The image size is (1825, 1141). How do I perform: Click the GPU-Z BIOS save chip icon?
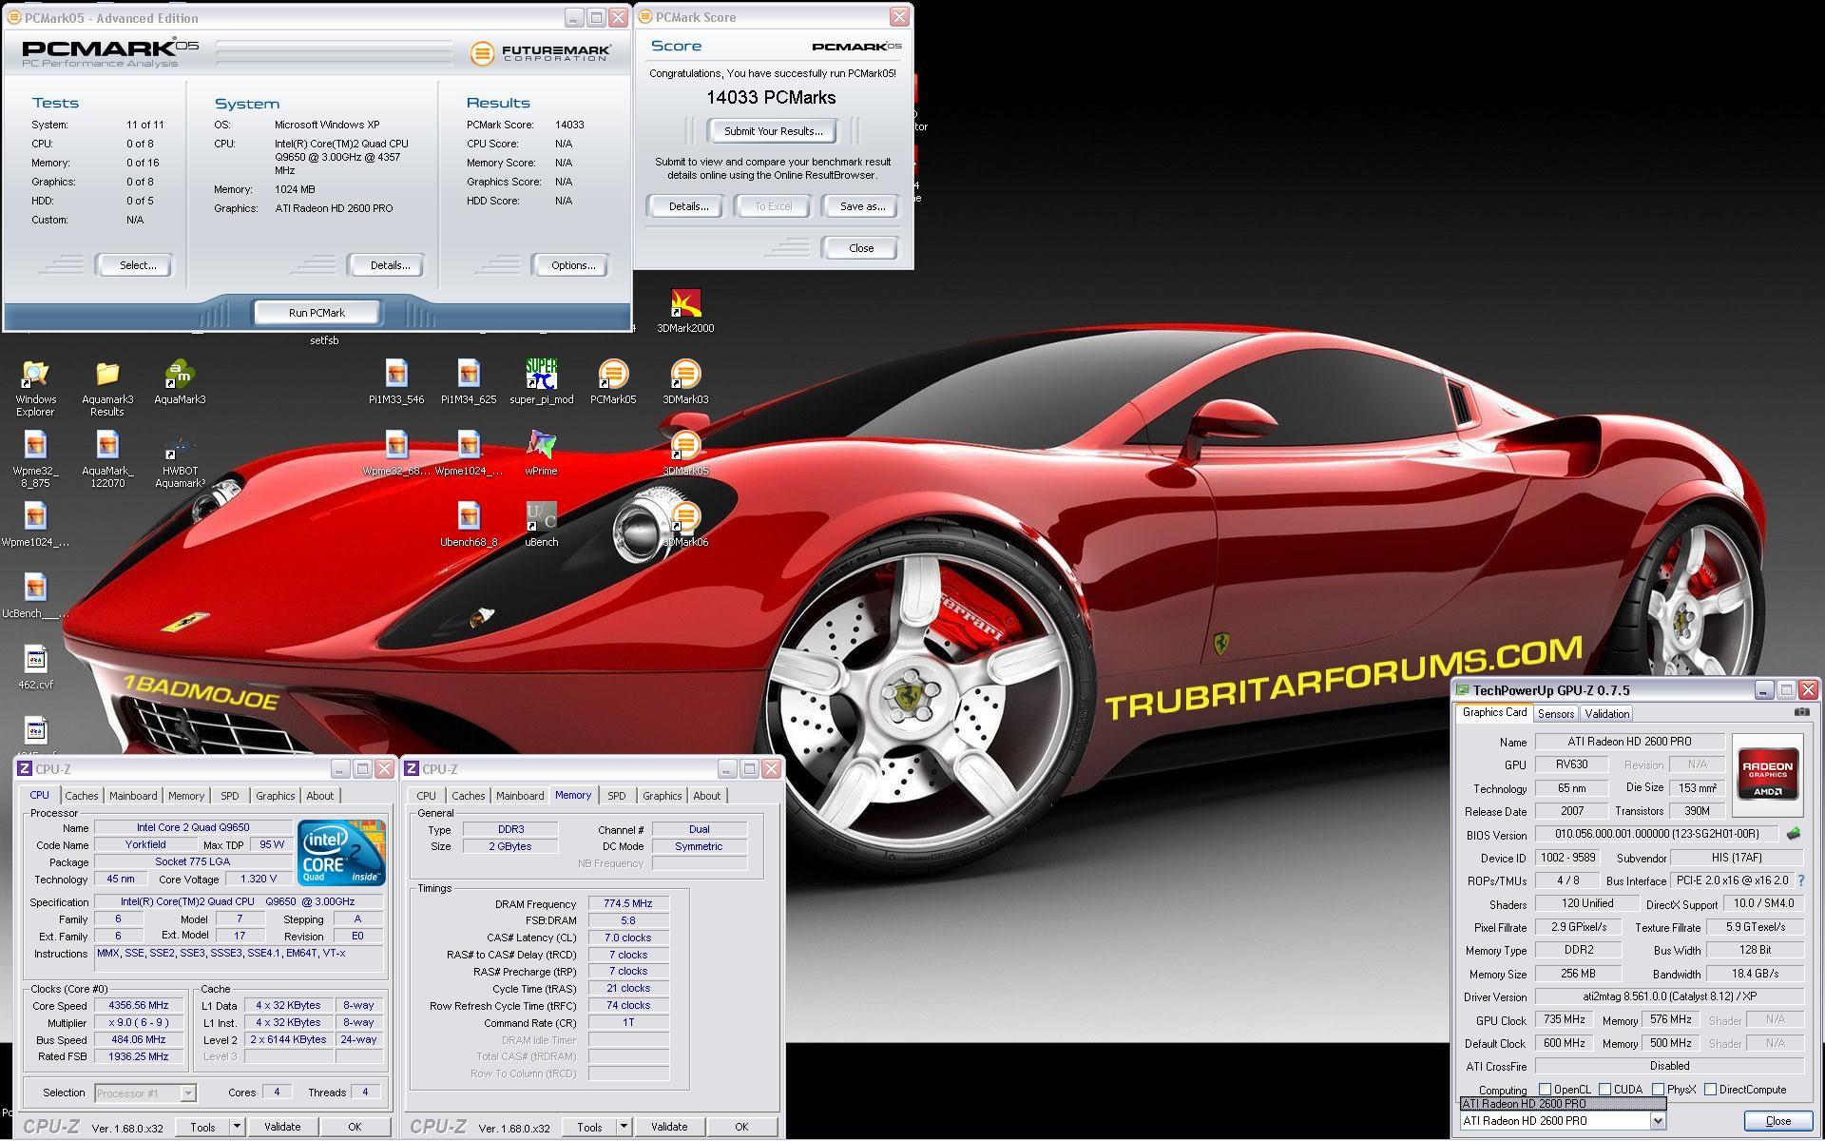pos(1793,834)
